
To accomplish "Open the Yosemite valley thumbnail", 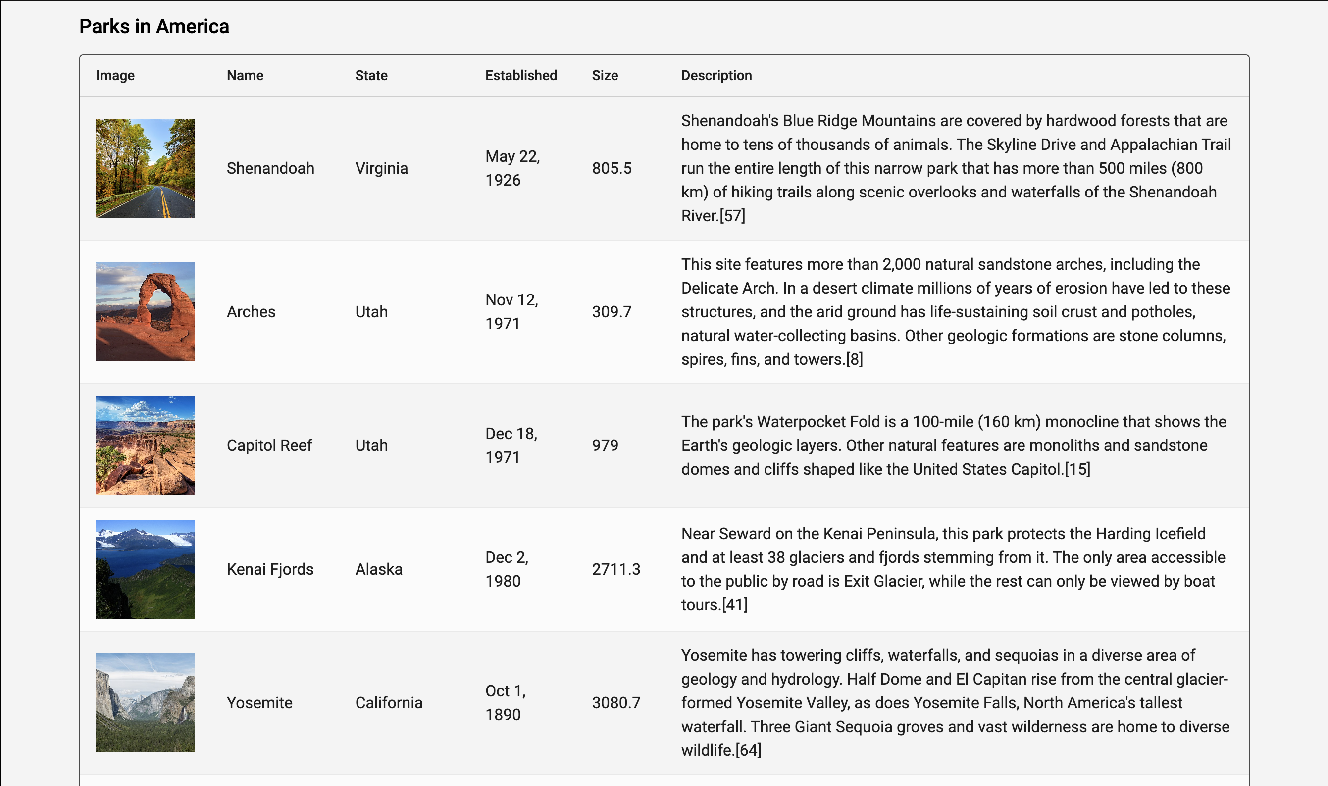I will pos(145,702).
